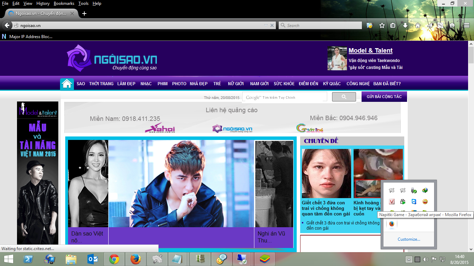Open the Bookmarks menu
Viewport: 474px width, 266px height.
[64, 3]
